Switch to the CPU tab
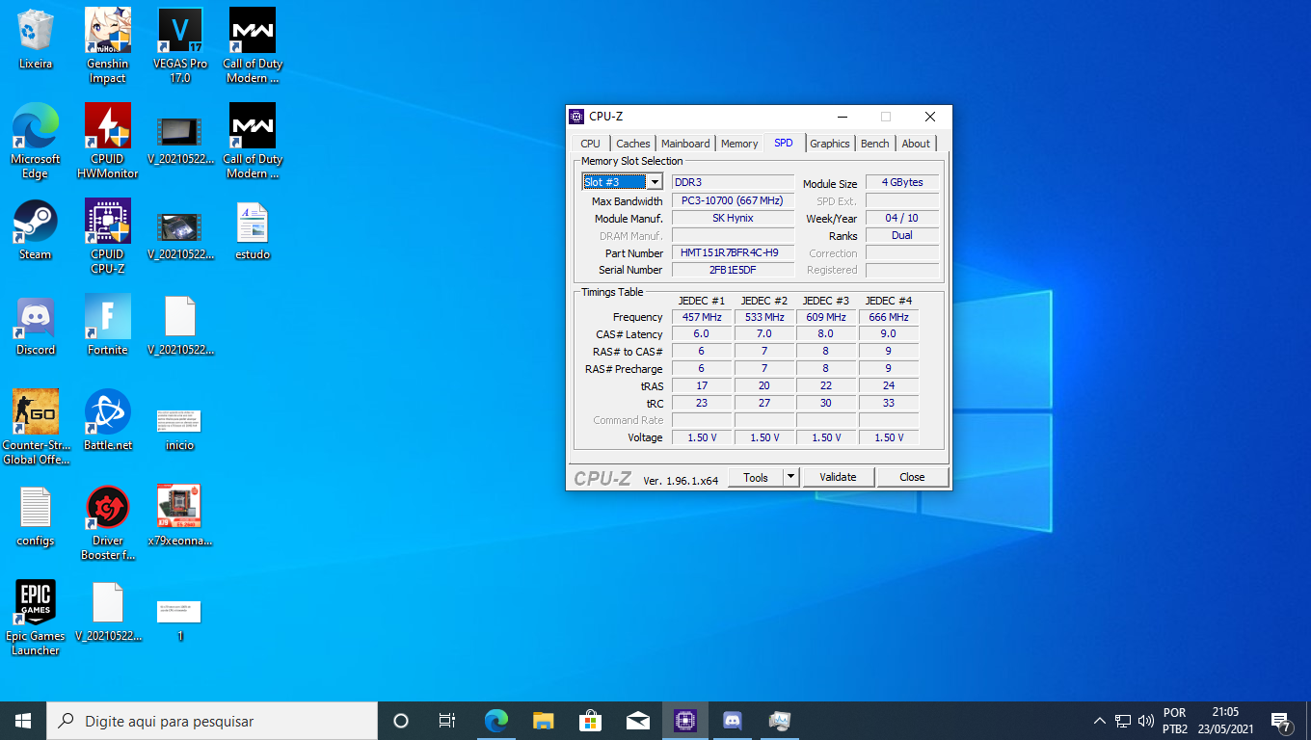Image resolution: width=1311 pixels, height=740 pixels. point(590,144)
